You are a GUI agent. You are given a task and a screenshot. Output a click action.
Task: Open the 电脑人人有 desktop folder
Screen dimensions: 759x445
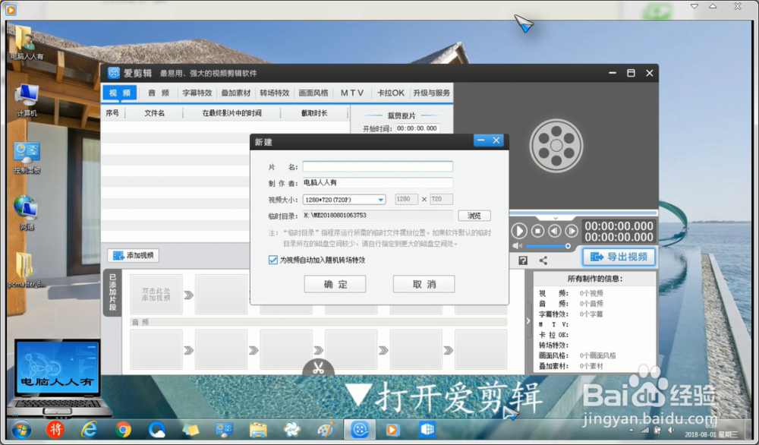tap(27, 43)
